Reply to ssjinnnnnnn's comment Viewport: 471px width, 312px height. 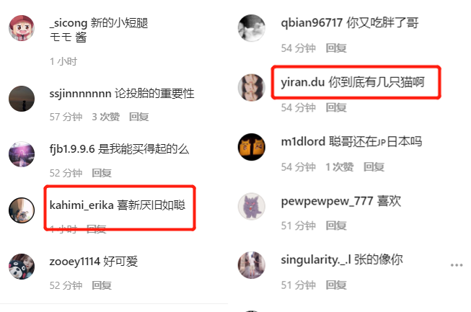tap(138, 117)
